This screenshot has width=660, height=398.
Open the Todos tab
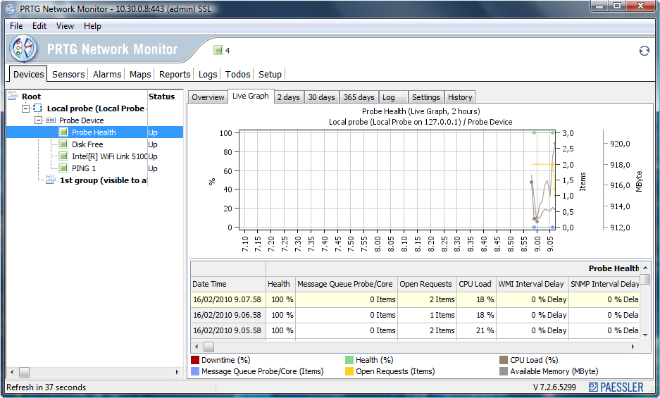[237, 75]
